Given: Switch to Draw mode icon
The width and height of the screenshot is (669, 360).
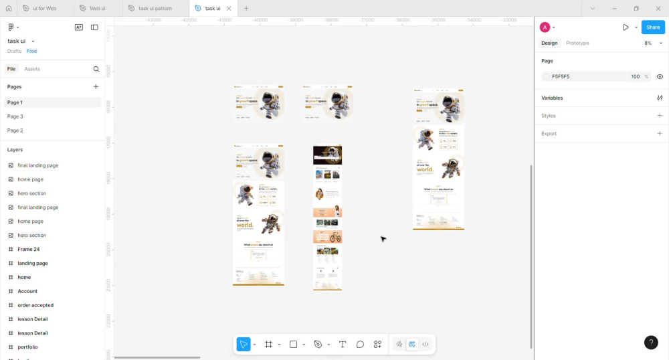Looking at the screenshot, I should click(399, 344).
